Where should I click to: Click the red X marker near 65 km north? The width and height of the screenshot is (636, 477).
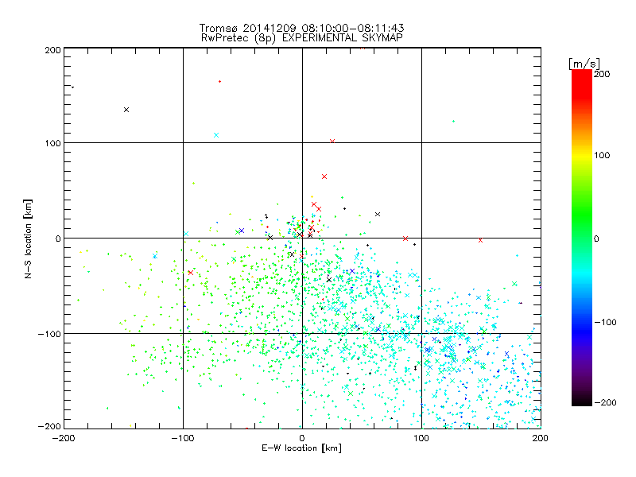[x=324, y=176]
